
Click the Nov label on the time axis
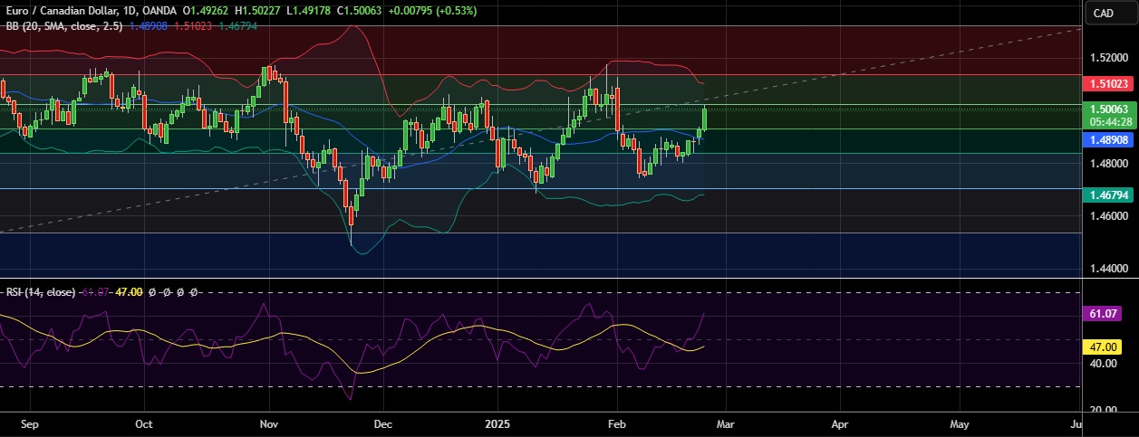(x=270, y=423)
